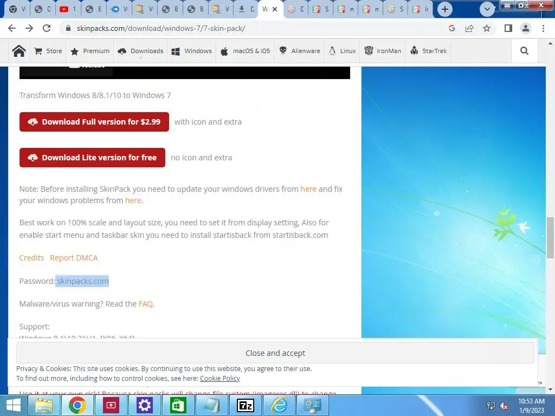Open the Report DMCA link
The image size is (555, 416).
74,258
